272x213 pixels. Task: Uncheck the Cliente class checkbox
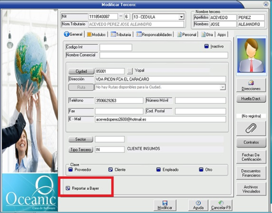[x=110, y=170]
